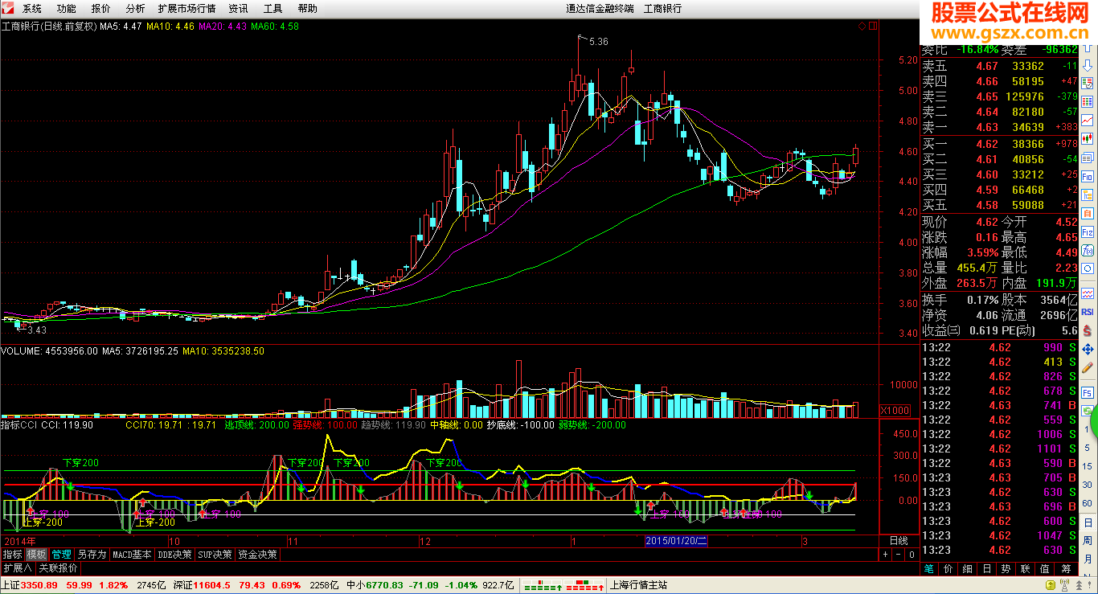The height and width of the screenshot is (594, 1098).
Task: Click the 2015/01/20/二 date marker on timeline
Action: click(676, 541)
